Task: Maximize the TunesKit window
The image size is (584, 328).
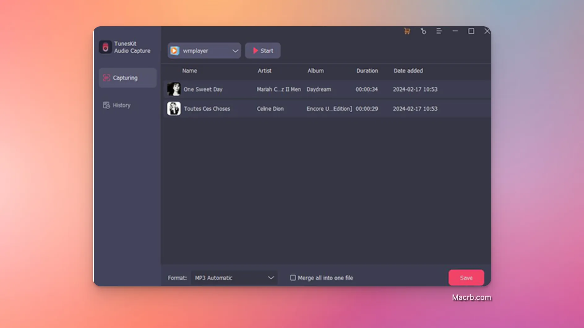Action: point(471,31)
